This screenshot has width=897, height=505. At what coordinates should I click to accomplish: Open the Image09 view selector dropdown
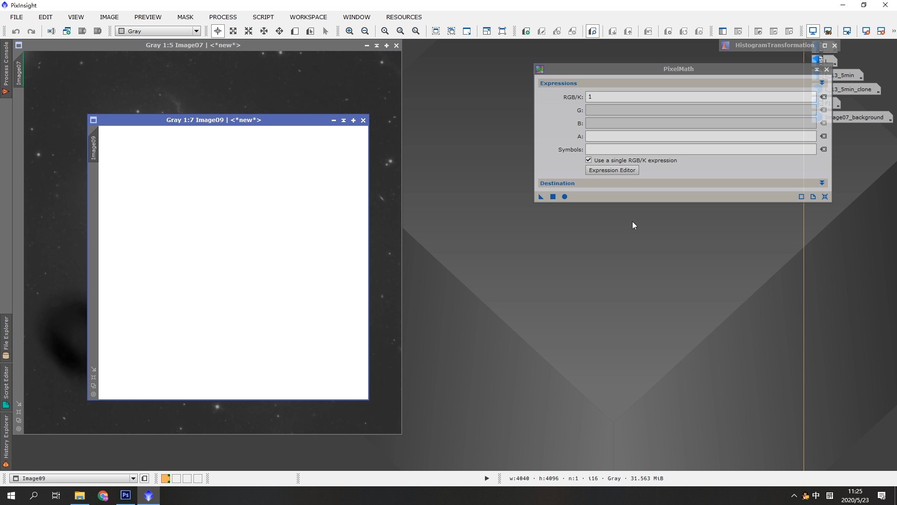coord(74,478)
